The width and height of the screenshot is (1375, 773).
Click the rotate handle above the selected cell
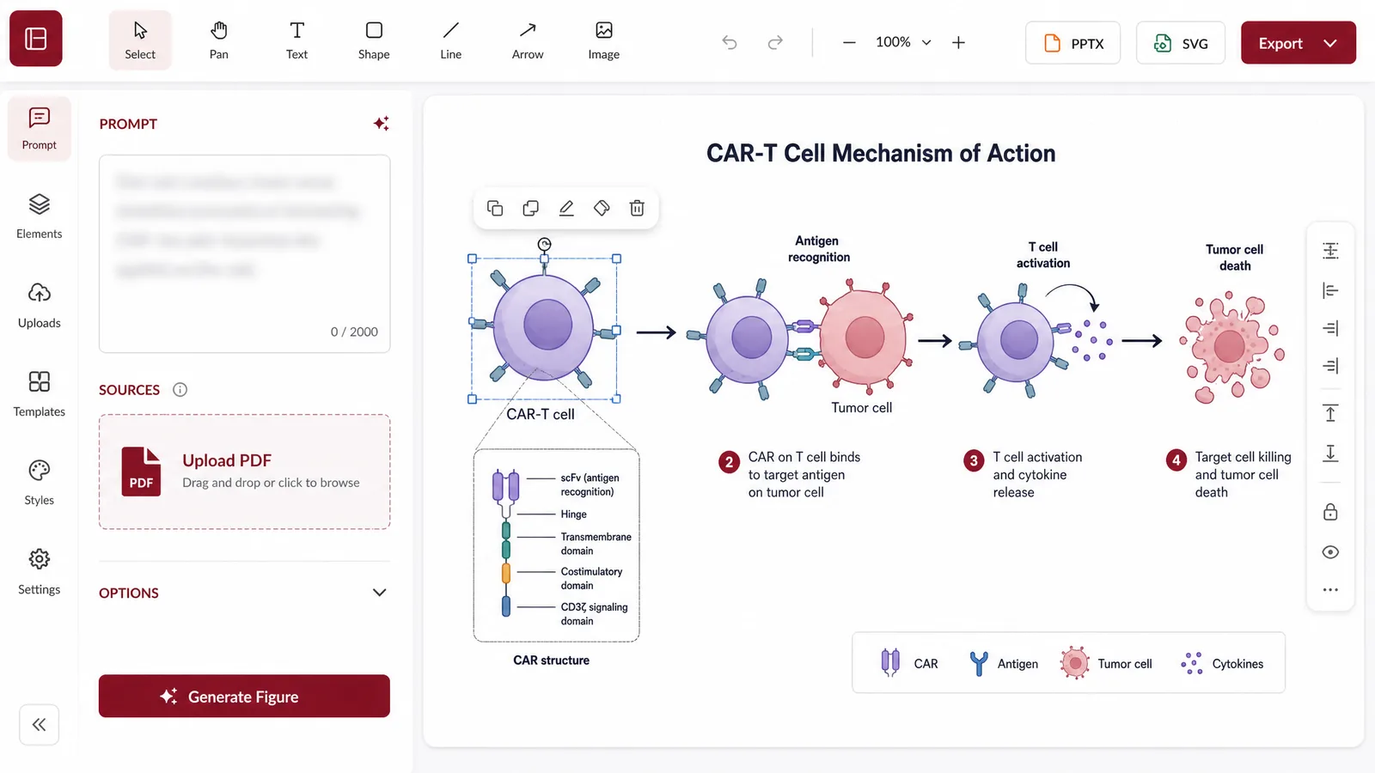click(x=544, y=245)
